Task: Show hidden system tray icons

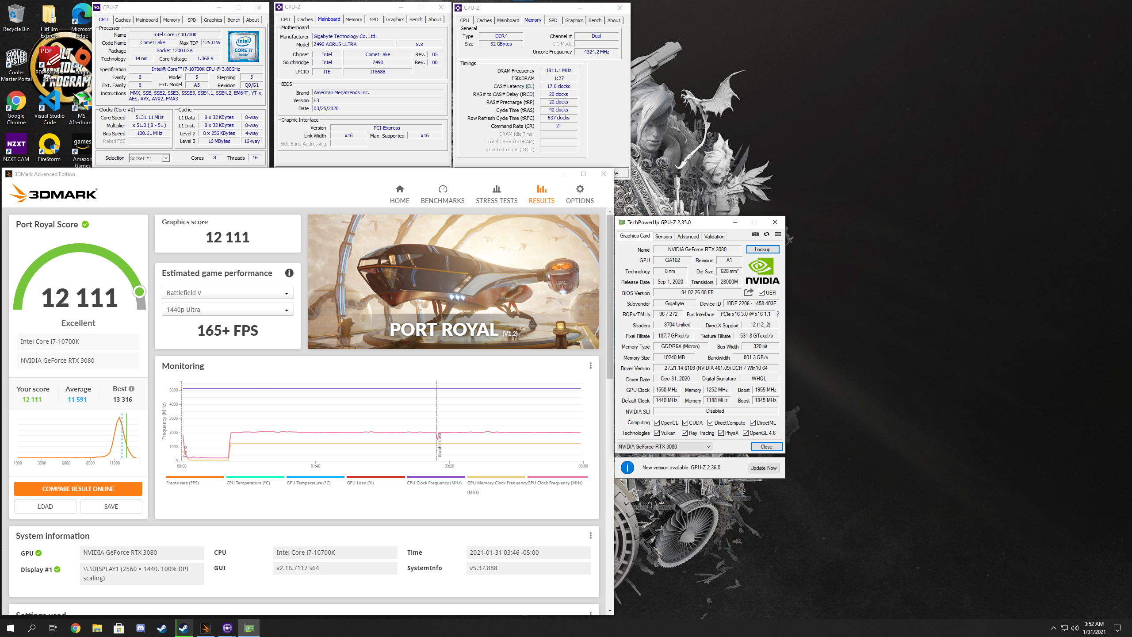Action: coord(1054,628)
